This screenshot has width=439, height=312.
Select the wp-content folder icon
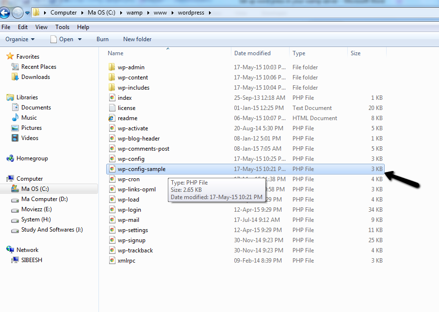(x=112, y=77)
